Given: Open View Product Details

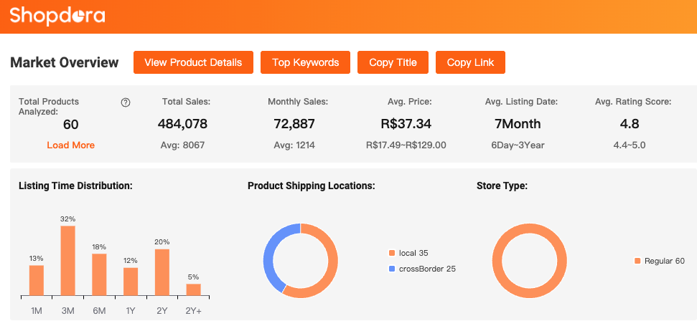Looking at the screenshot, I should [x=193, y=62].
